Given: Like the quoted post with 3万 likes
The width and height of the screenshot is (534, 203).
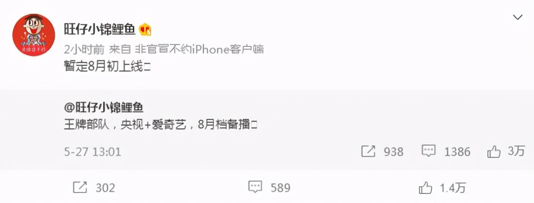Looking at the screenshot, I should (494, 152).
